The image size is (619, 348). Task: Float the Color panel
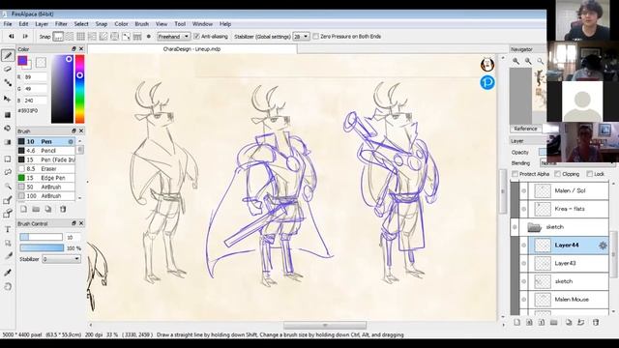pos(74,49)
